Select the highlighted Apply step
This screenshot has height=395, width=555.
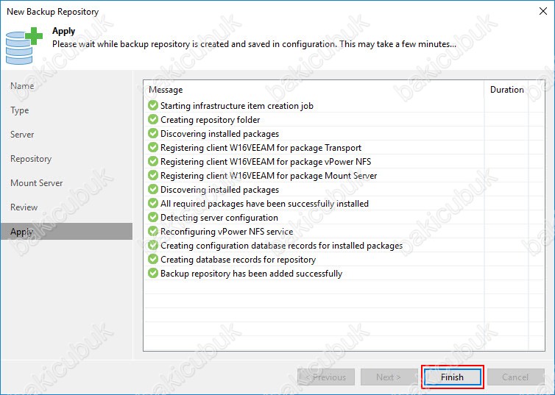(66, 231)
